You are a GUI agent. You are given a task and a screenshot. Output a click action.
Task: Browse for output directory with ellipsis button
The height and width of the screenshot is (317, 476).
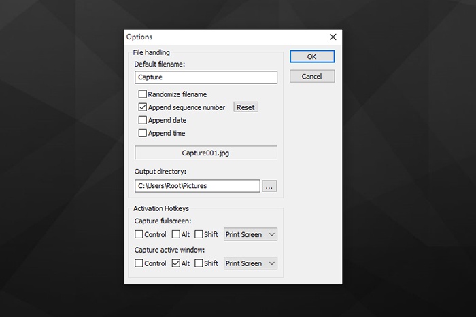point(269,186)
